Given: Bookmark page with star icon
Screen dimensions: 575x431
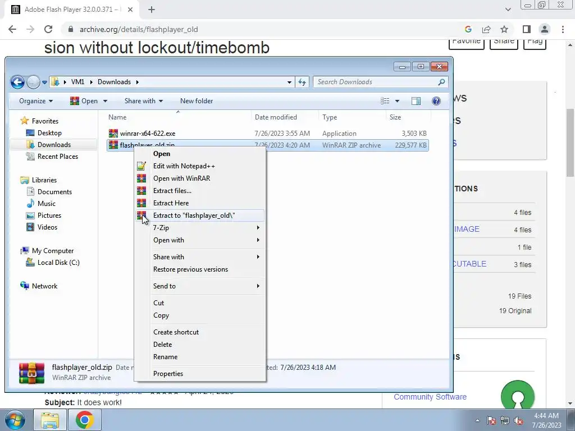Looking at the screenshot, I should [505, 29].
